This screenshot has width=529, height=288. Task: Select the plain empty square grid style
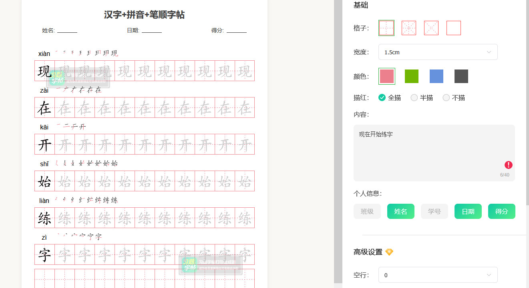(x=454, y=28)
